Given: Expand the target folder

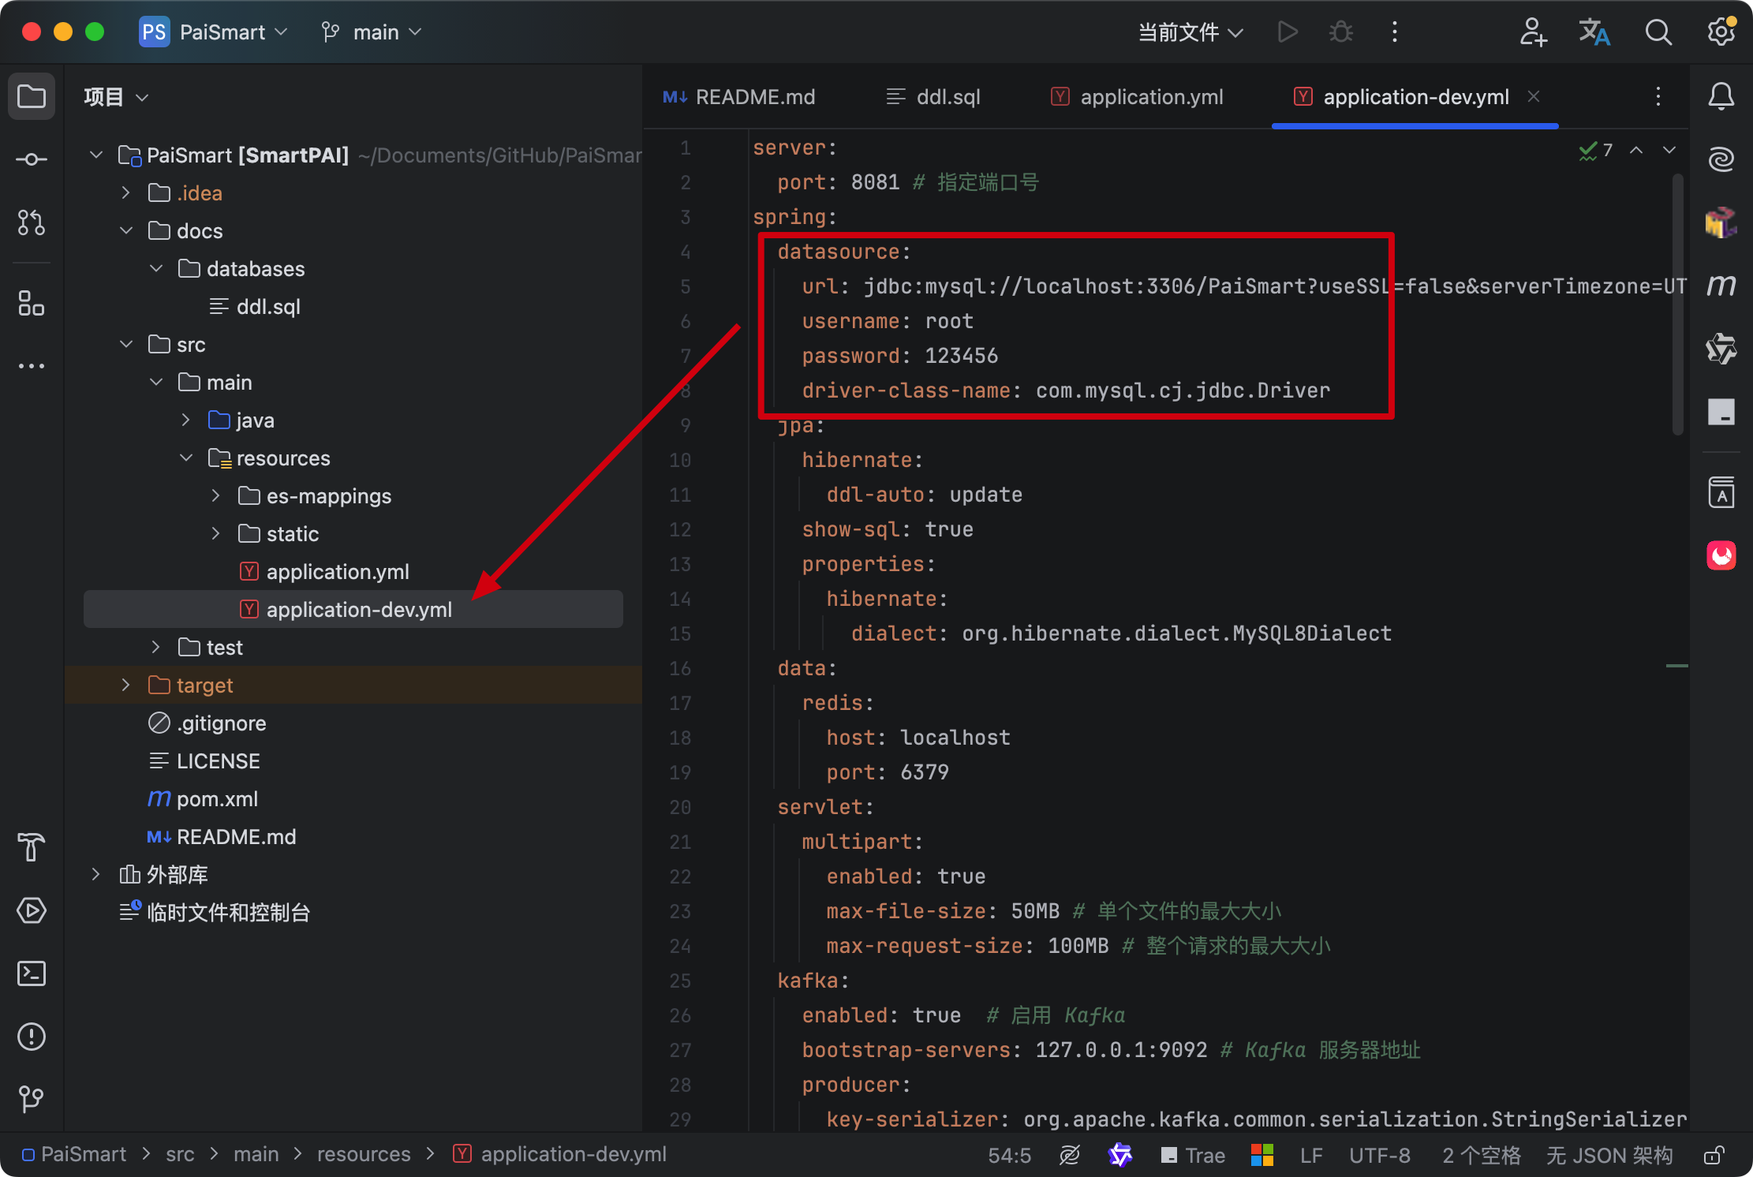Looking at the screenshot, I should 125,685.
